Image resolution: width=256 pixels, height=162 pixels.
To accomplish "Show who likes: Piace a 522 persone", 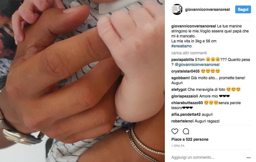I will coord(190,139).
